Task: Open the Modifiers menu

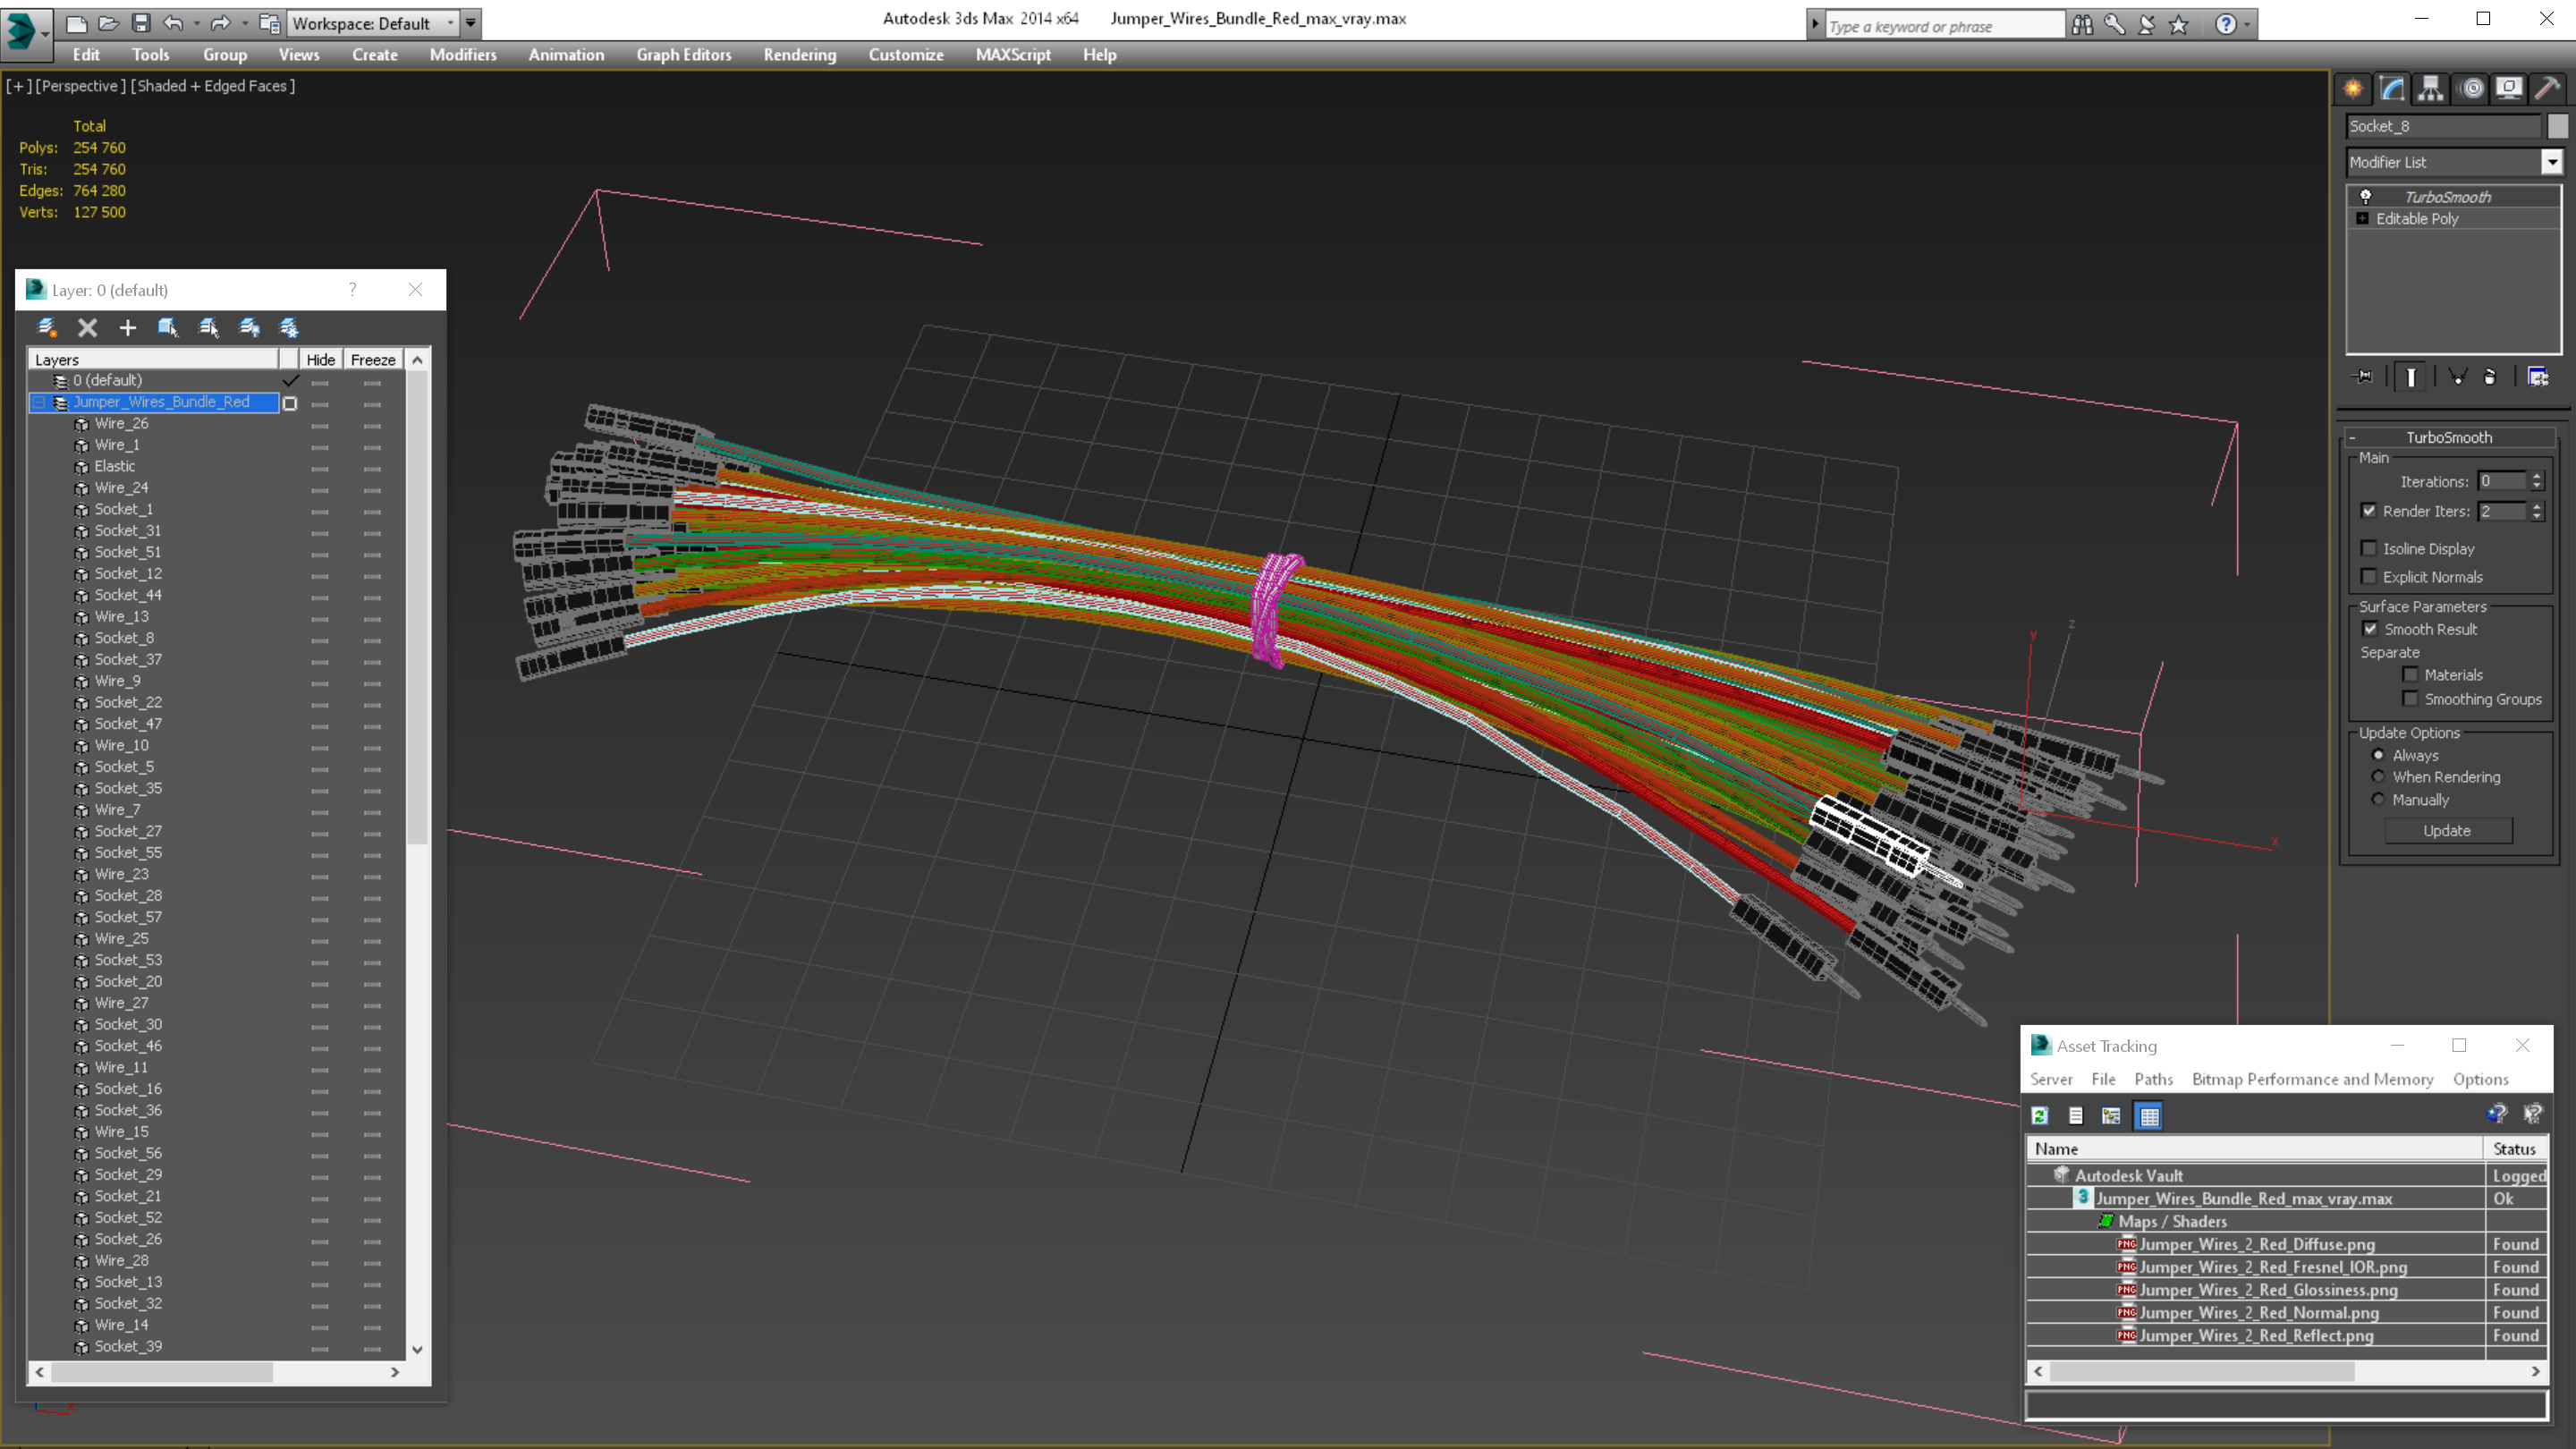Action: coord(463,55)
